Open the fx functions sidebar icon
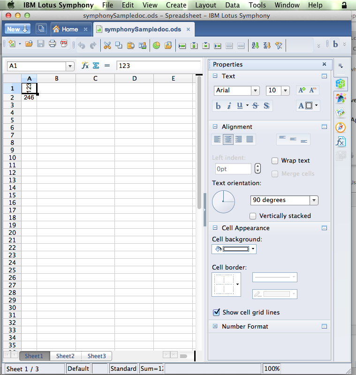 [x=341, y=142]
